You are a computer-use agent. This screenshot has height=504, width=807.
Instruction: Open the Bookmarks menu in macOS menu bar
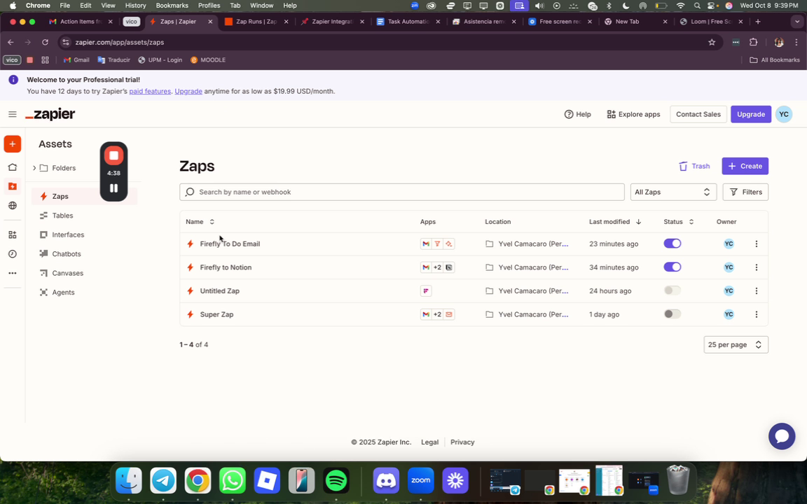[172, 6]
